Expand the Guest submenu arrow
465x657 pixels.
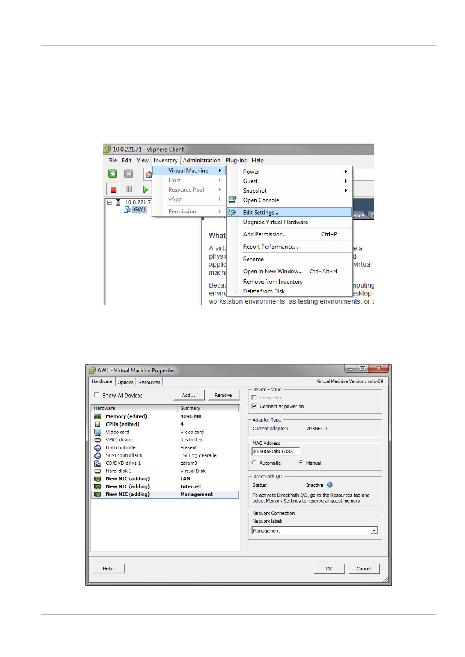346,181
